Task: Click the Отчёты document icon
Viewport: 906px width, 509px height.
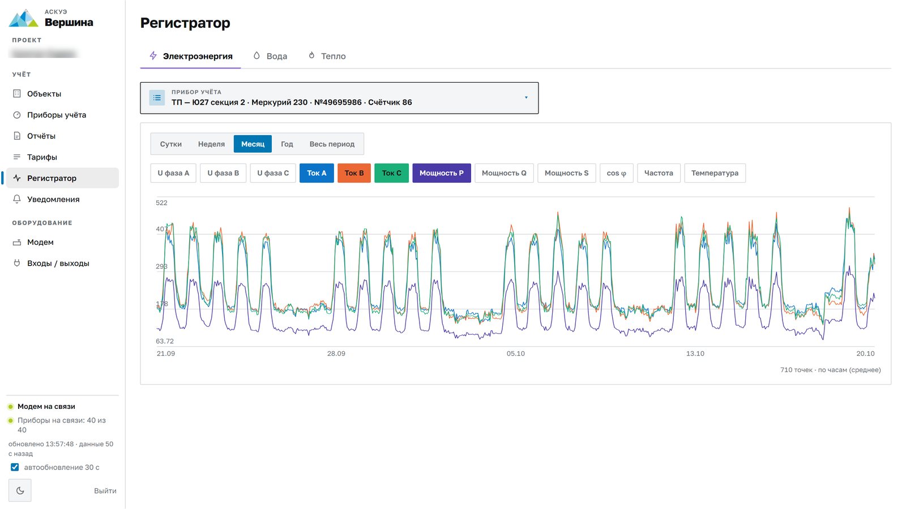Action: (x=17, y=136)
